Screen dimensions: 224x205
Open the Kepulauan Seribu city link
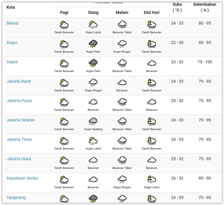point(22,178)
